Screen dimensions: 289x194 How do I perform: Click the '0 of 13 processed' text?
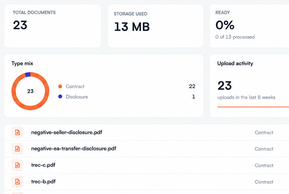(235, 37)
